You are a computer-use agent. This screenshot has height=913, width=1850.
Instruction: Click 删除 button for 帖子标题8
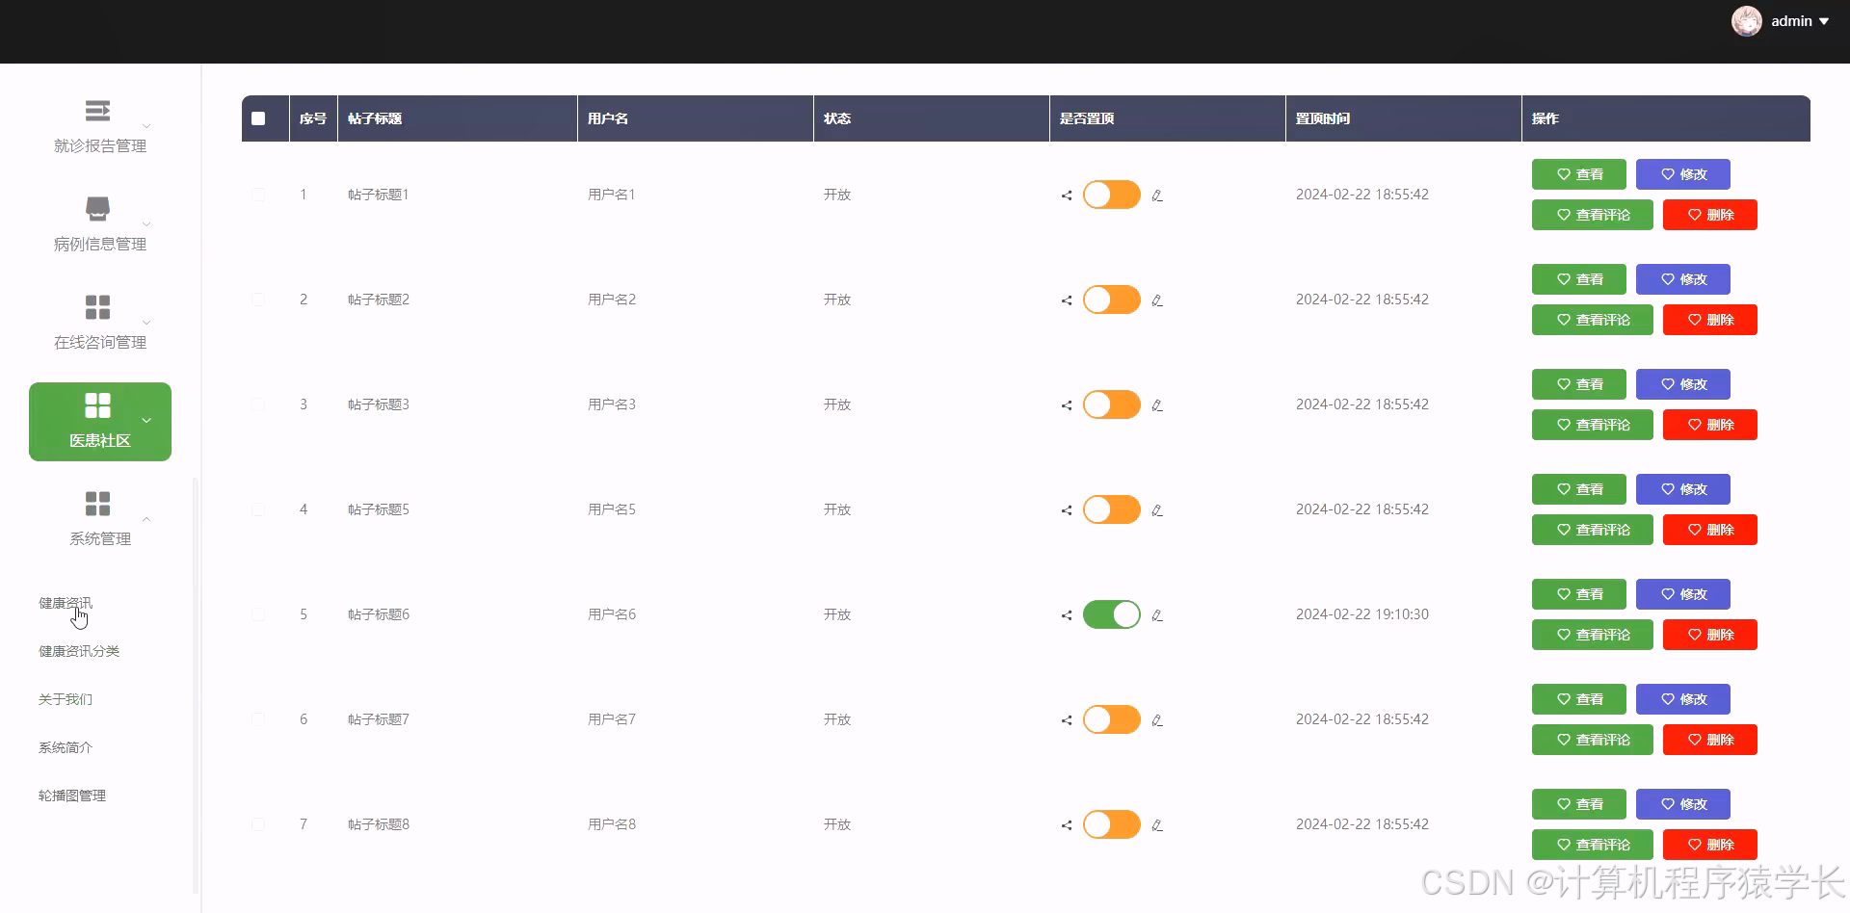point(1710,845)
